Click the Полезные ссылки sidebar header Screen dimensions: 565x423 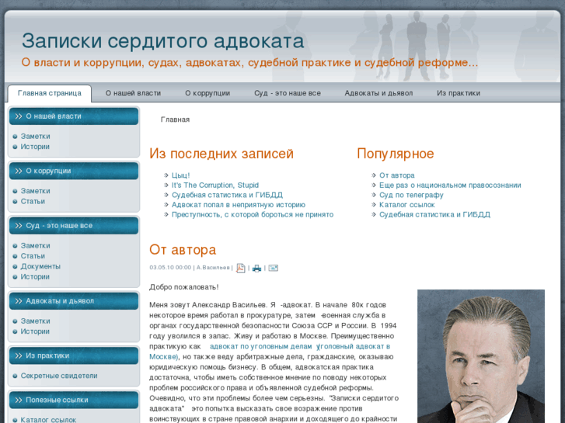pos(74,400)
